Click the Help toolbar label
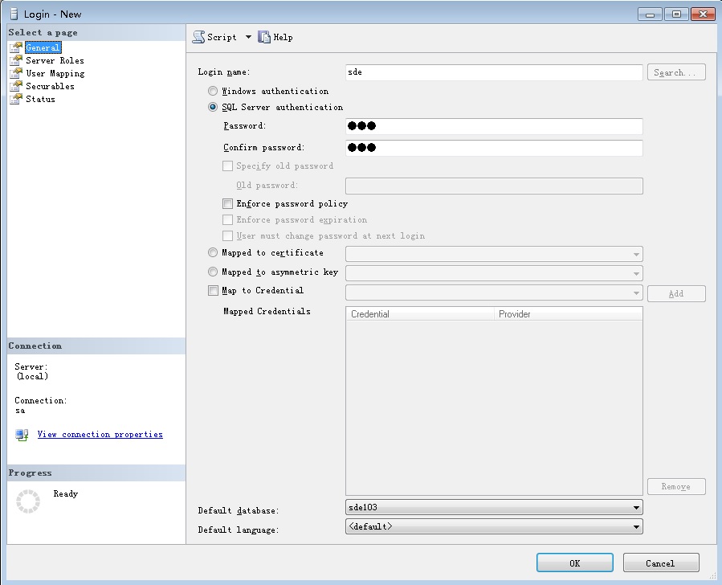This screenshot has width=722, height=585. 283,37
